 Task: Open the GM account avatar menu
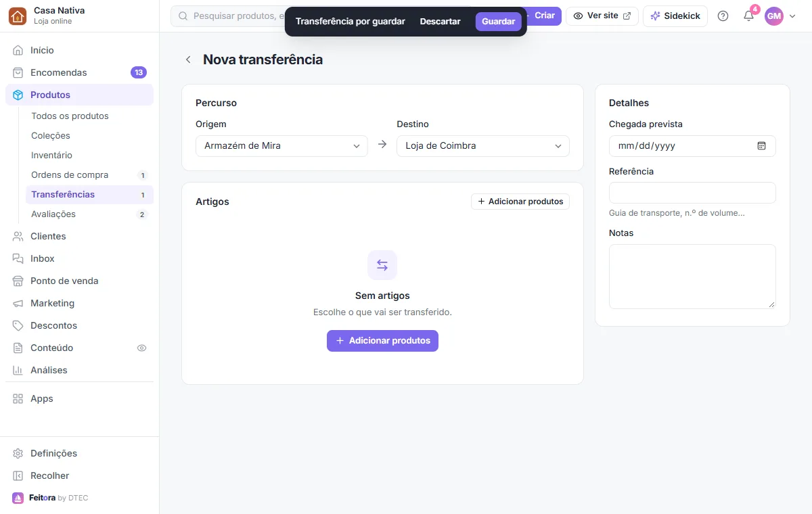pos(774,16)
